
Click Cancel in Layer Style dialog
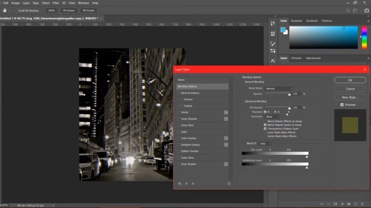350,89
